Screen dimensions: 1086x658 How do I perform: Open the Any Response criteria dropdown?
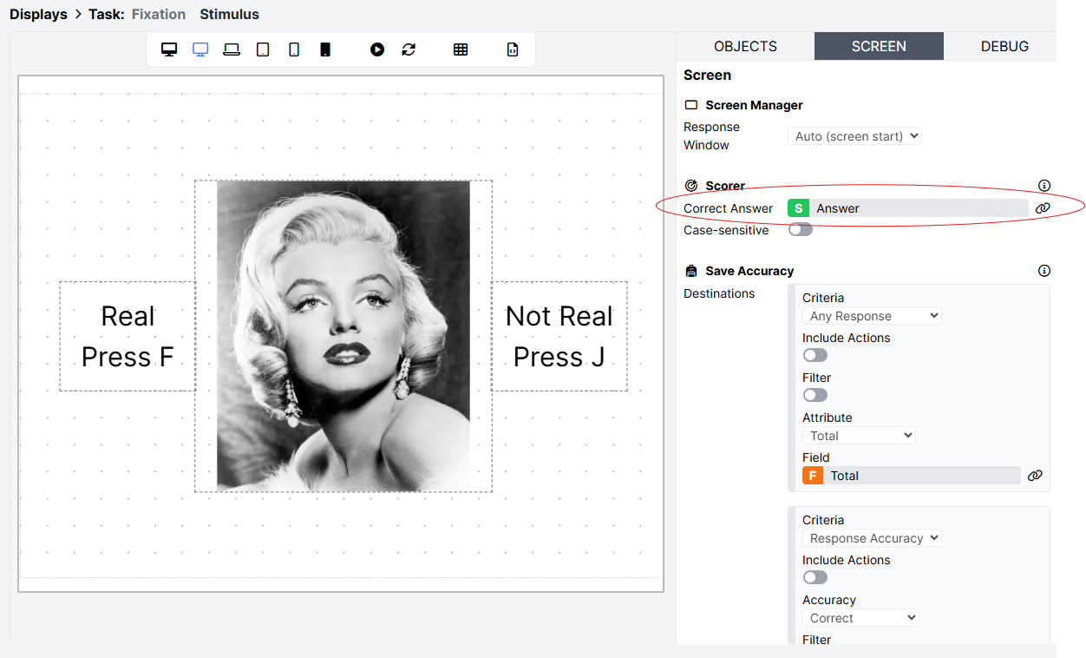[872, 316]
